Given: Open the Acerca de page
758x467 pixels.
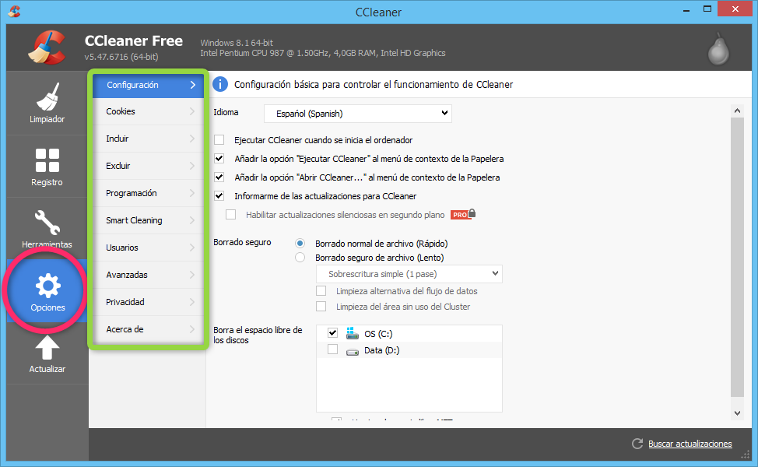Looking at the screenshot, I should 148,328.
